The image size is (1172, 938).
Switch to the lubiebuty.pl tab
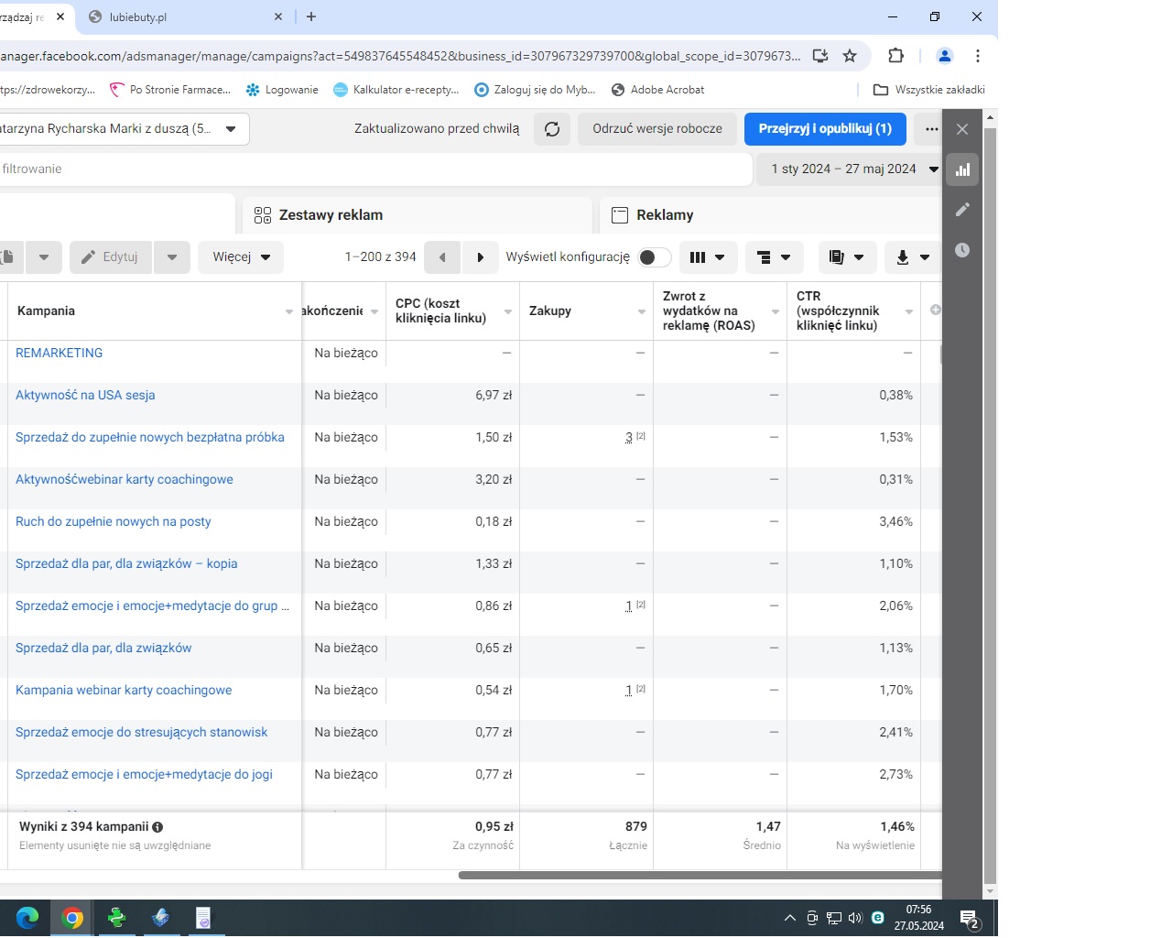pos(185,16)
